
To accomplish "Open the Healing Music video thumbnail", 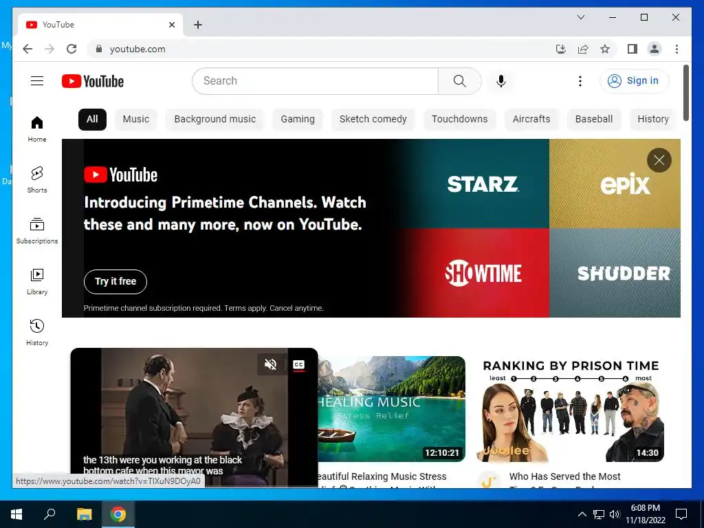I will [391, 408].
